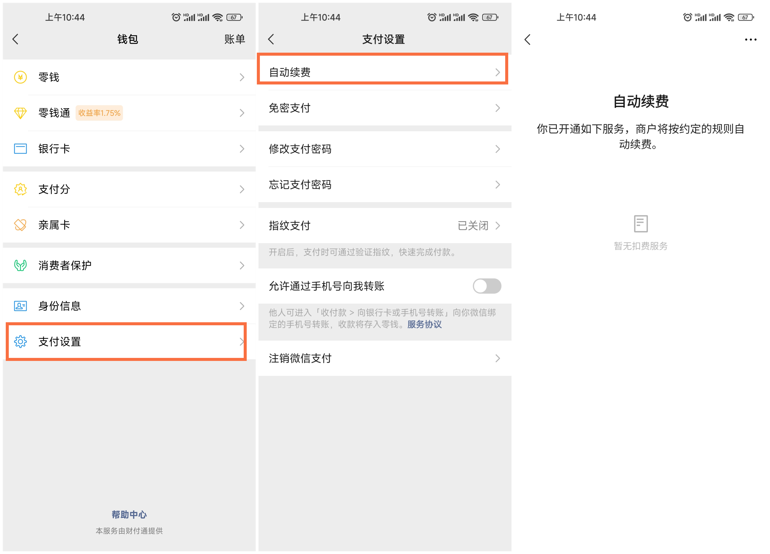The width and height of the screenshot is (770, 554).
Task: Select the 支付分 menu entry
Action: click(x=129, y=189)
